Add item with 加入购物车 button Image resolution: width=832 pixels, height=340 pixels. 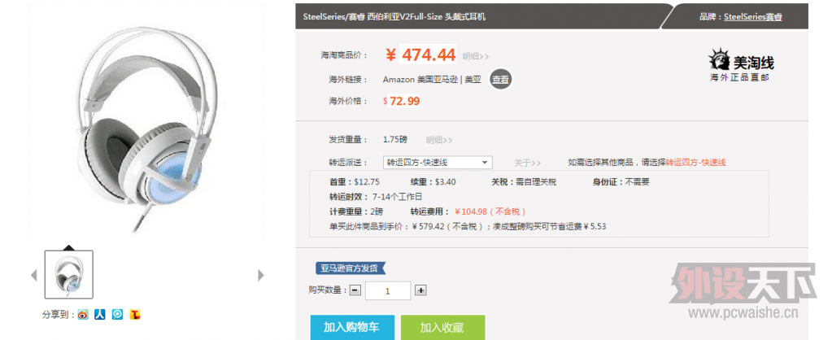point(352,327)
